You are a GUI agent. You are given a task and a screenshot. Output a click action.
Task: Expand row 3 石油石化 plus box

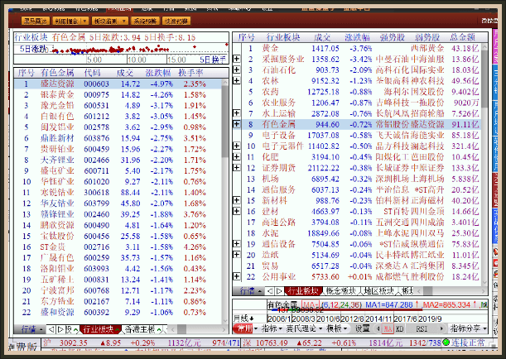pos(237,69)
